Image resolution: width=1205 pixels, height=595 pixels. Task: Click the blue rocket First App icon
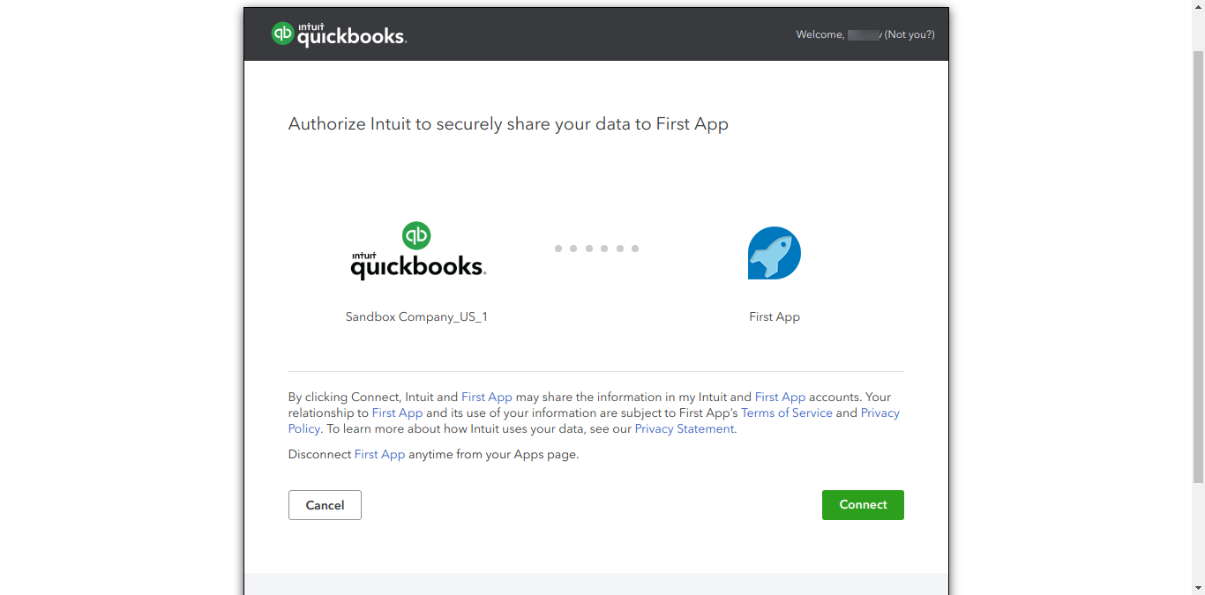click(775, 253)
